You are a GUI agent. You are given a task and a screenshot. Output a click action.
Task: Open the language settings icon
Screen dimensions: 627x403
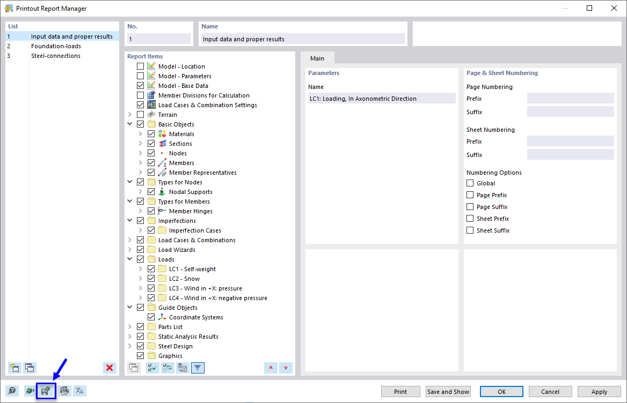point(79,391)
